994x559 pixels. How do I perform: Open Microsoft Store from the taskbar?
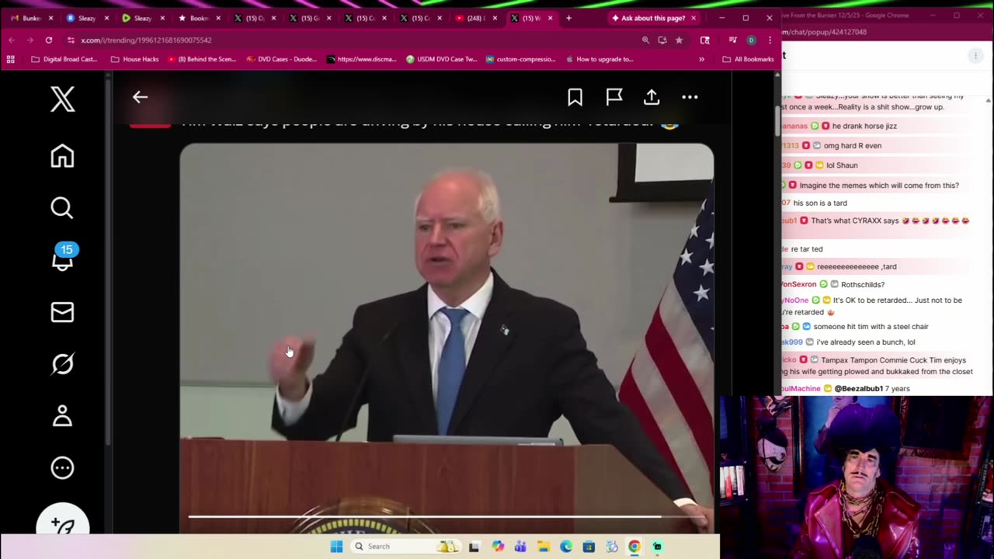click(x=589, y=547)
